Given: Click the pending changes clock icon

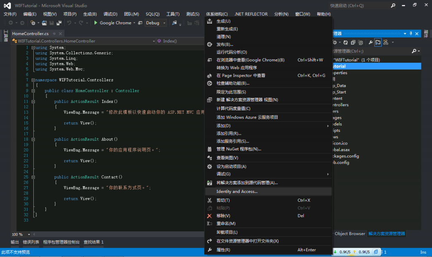Looking at the screenshot, I should [335, 43].
